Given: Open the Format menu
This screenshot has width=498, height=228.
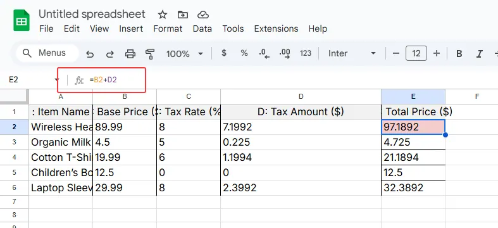Looking at the screenshot, I should point(168,28).
